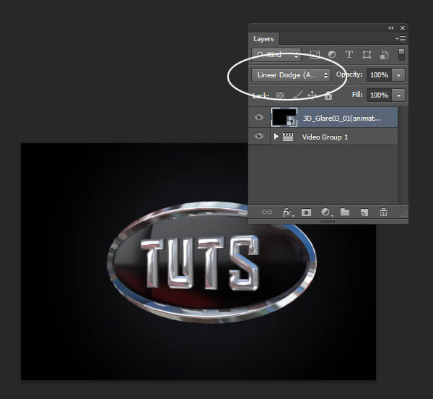Add a layer mask icon
Image resolution: width=433 pixels, height=399 pixels.
click(306, 213)
